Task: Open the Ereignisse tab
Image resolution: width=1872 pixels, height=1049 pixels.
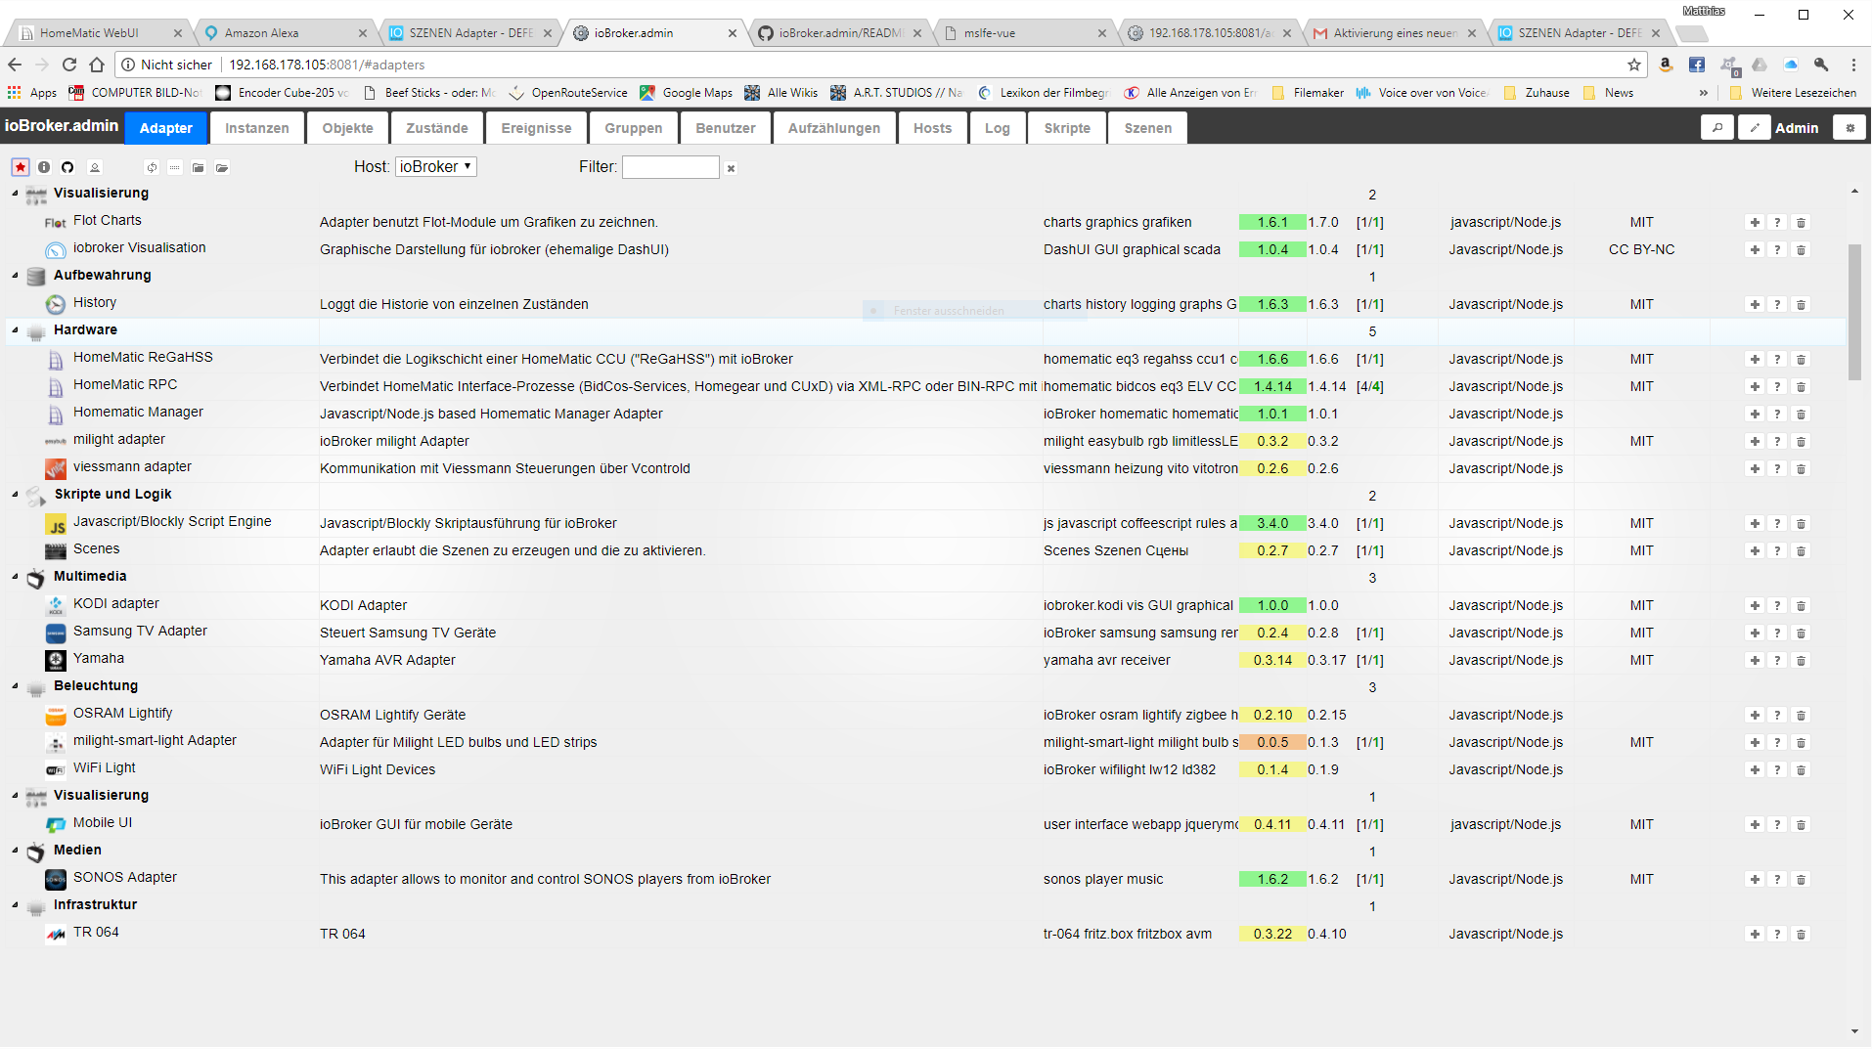Action: click(x=536, y=128)
